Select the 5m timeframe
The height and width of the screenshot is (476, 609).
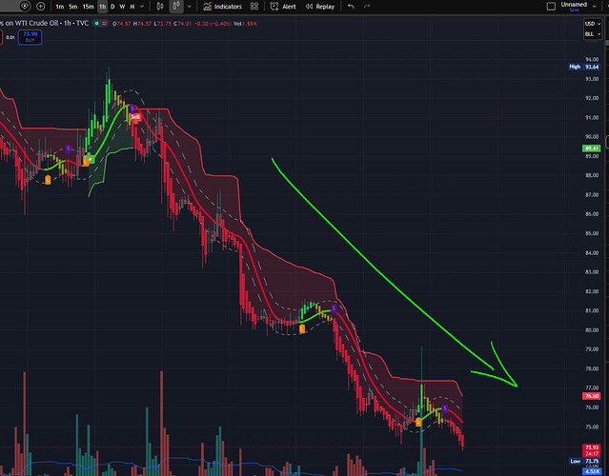pos(73,7)
